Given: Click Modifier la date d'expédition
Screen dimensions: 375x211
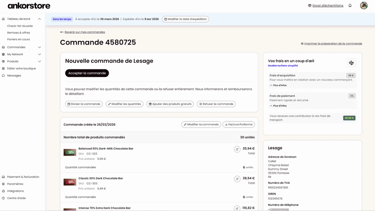Looking at the screenshot, I should [x=186, y=19].
